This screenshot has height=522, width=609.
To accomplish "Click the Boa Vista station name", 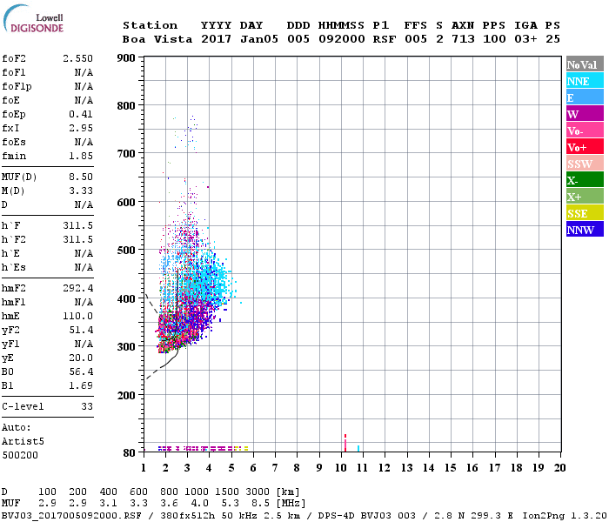I will coord(157,39).
